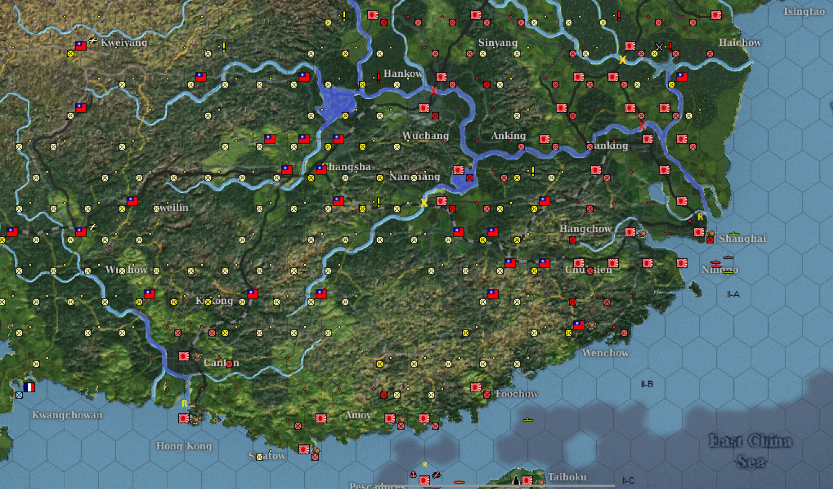The width and height of the screenshot is (833, 489).
Task: Select the black mountain unit near Taihoku
Action: click(x=515, y=481)
